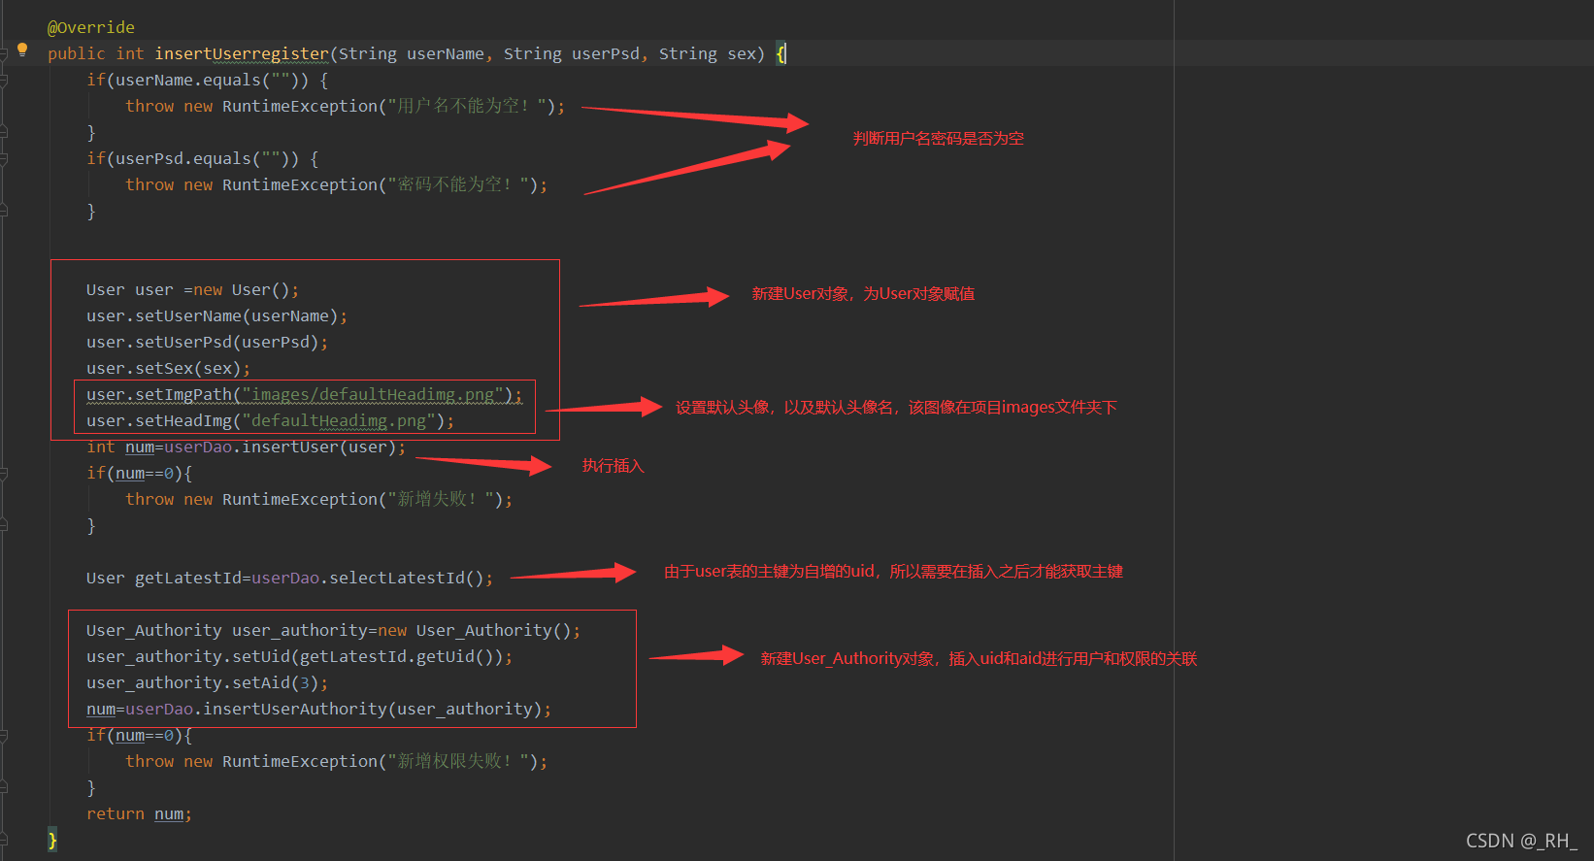Collapse the if(userPsd.equals) block fold marker

[3, 159]
